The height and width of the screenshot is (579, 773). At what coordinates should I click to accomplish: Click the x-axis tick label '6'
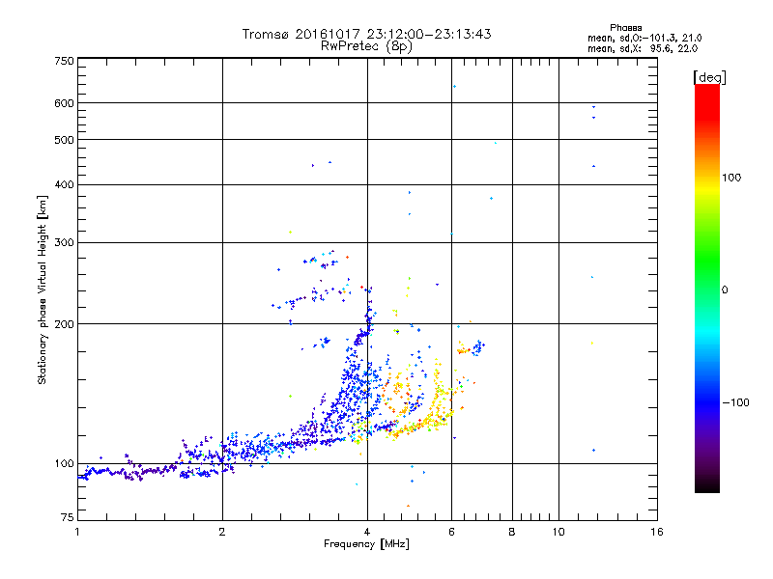point(451,532)
